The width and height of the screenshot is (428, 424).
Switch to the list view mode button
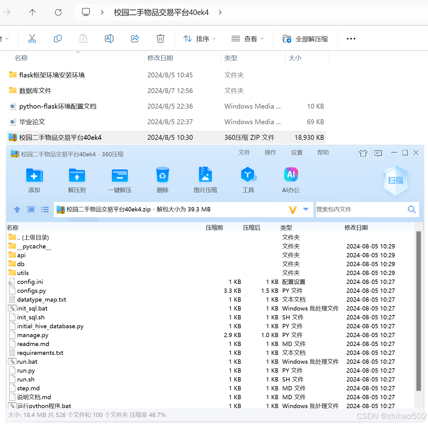click(x=45, y=210)
